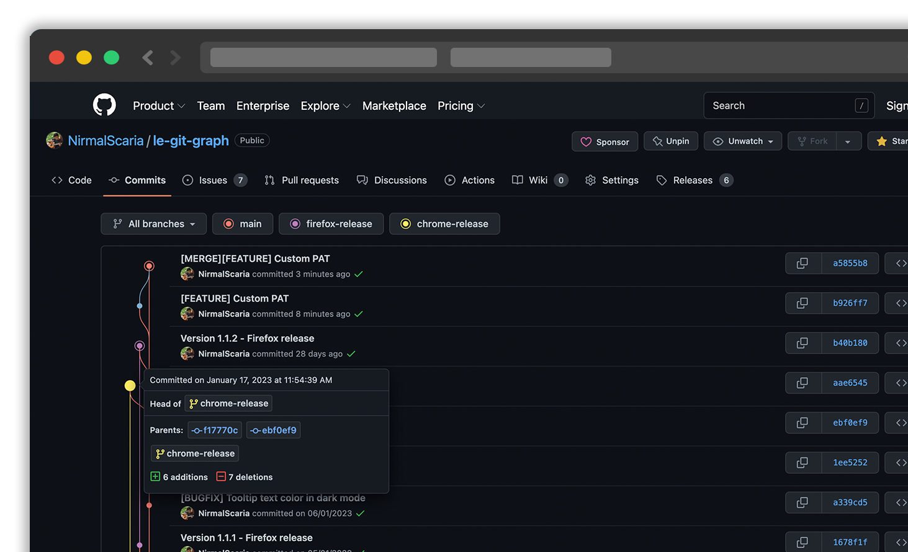The image size is (908, 552).
Task: Click the purple firefox-release graph node
Action: point(140,345)
